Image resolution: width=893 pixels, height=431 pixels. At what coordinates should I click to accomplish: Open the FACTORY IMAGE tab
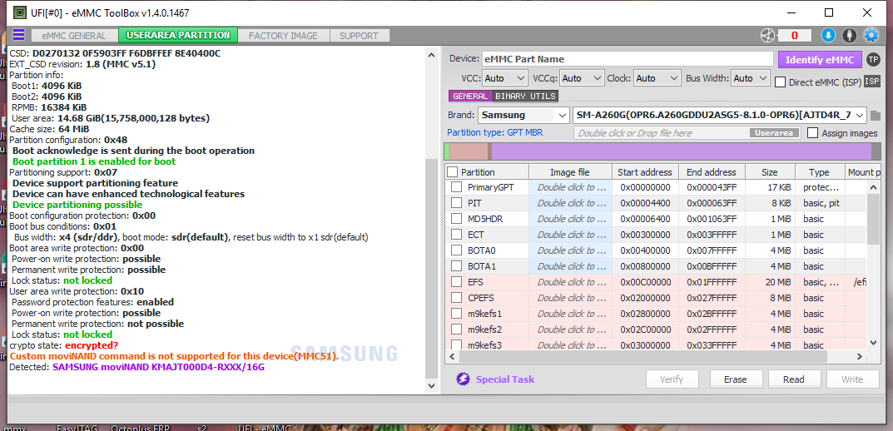pos(283,35)
